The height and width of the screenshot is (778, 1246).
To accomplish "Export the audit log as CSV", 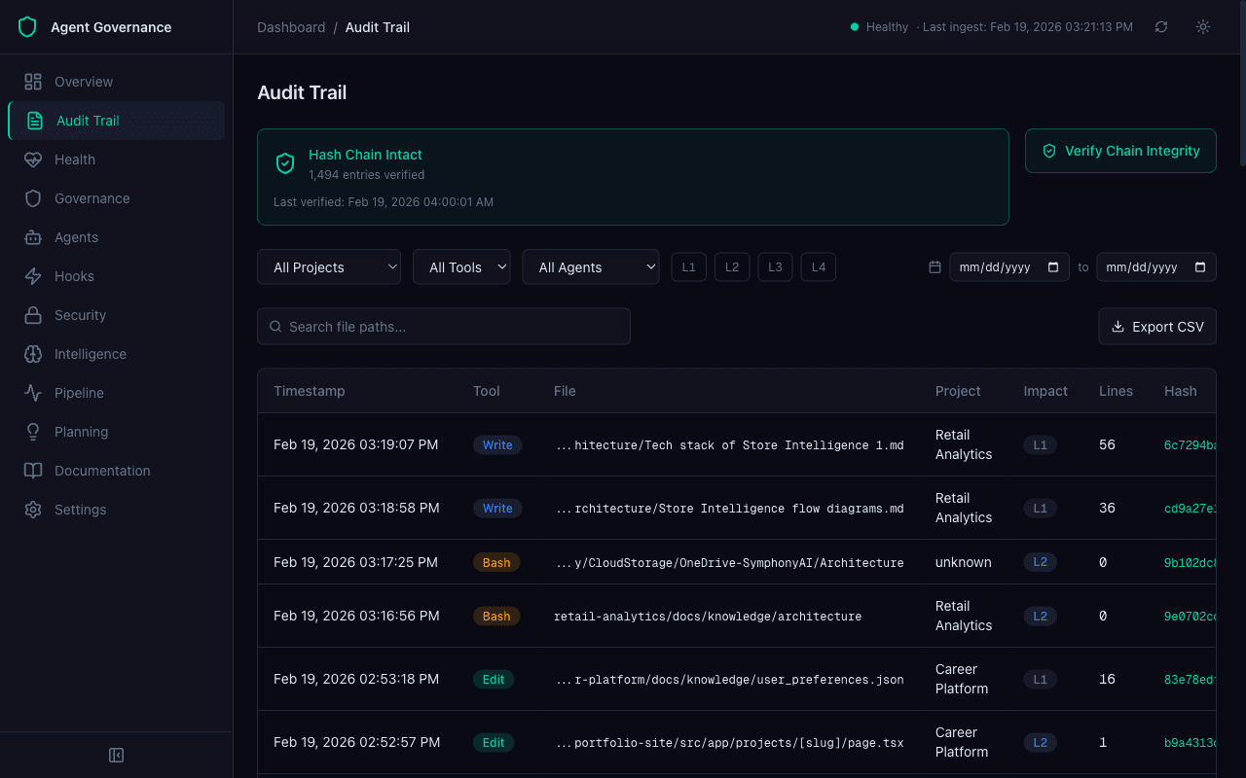I will tap(1157, 326).
